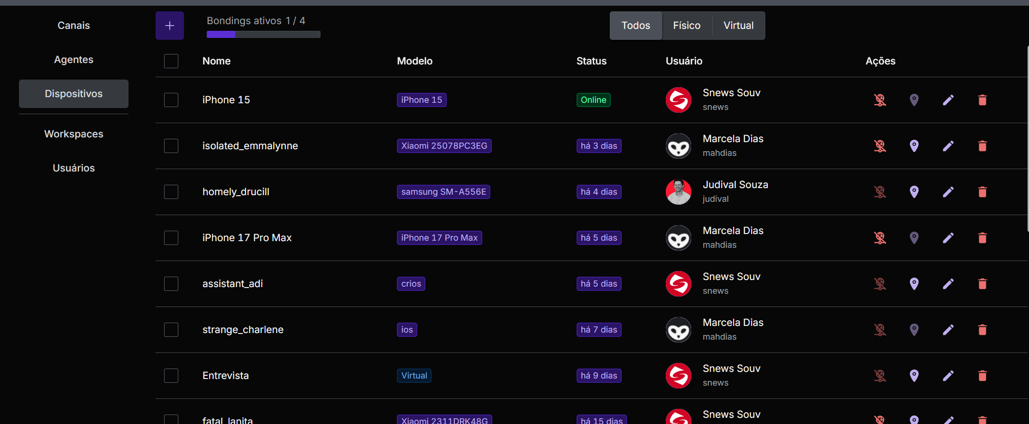Click the Online status badge
Image resolution: width=1029 pixels, height=424 pixels.
click(x=593, y=100)
